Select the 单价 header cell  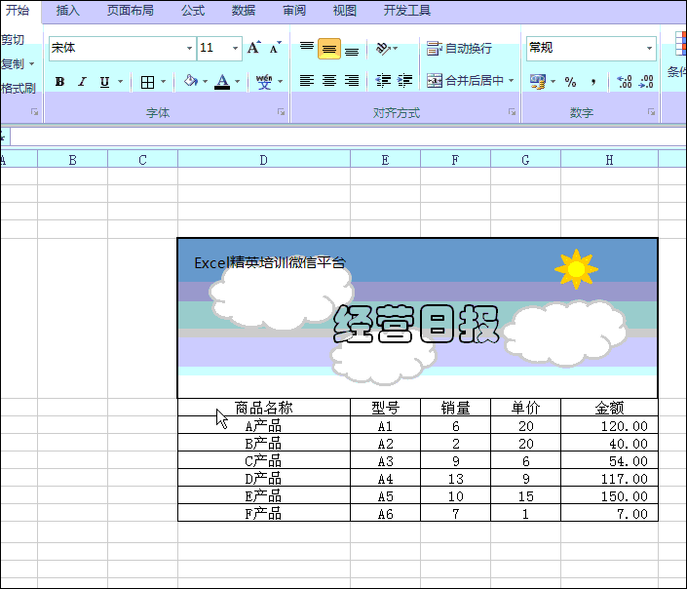[x=526, y=408]
